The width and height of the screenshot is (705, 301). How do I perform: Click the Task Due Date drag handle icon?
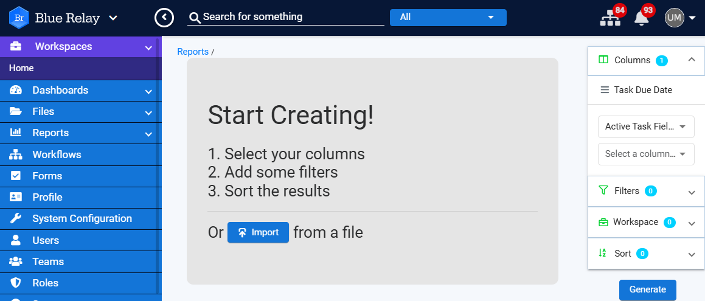click(x=605, y=90)
